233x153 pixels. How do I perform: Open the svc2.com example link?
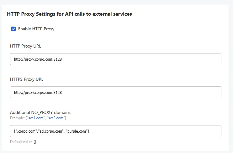(56, 118)
